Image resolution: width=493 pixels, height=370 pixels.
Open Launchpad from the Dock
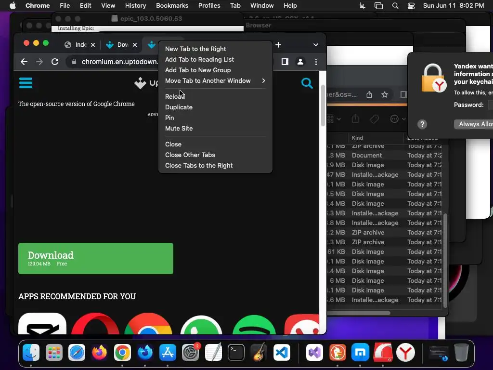click(x=54, y=352)
